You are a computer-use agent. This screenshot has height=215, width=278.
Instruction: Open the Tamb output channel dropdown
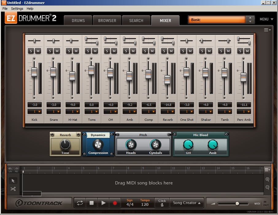point(225,111)
